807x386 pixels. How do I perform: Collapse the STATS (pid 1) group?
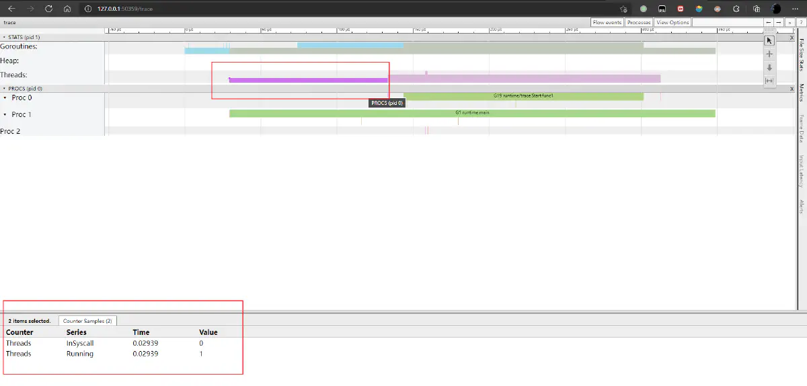pos(5,37)
